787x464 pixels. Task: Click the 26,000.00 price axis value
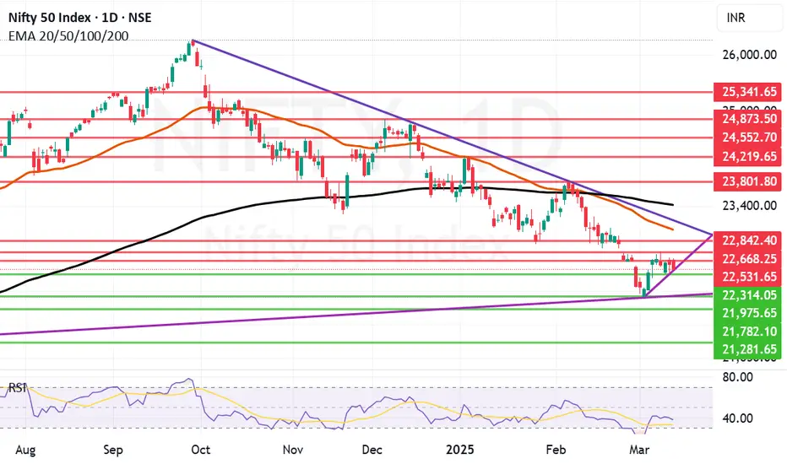pyautogui.click(x=749, y=55)
